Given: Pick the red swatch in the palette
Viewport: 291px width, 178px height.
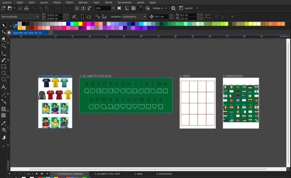Looking at the screenshot, I should coord(84,24).
